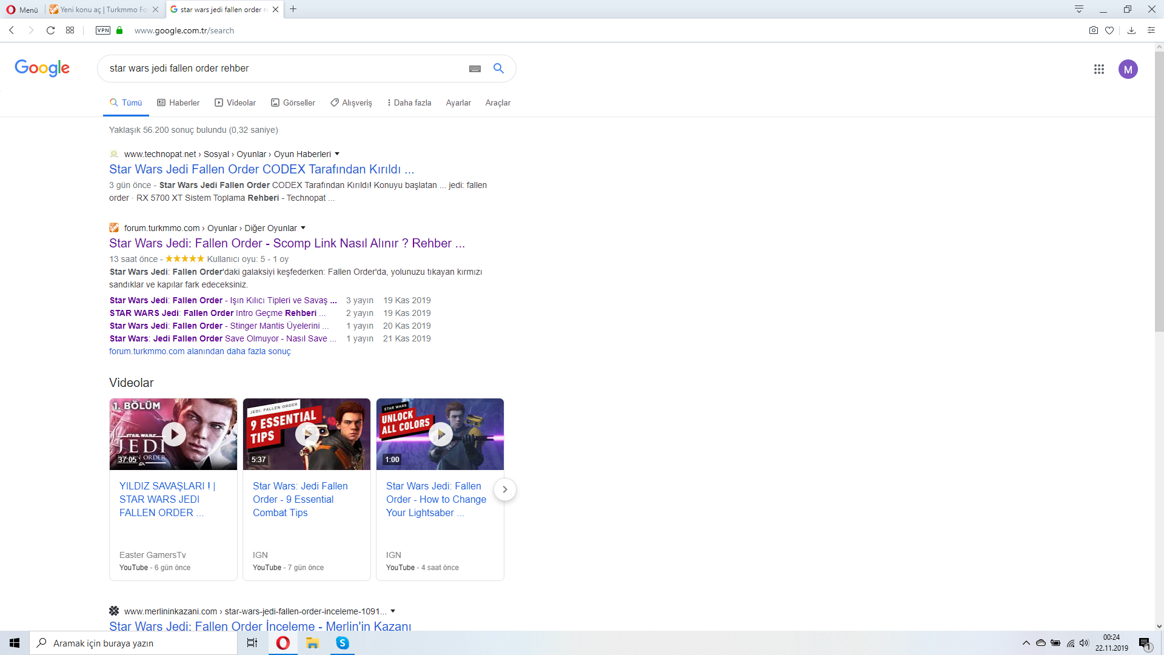
Task: Expand the merlininkazani.com result dropdown arrow
Action: pos(393,611)
